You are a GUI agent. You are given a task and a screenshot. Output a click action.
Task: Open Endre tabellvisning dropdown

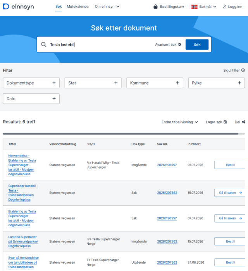[180, 122]
